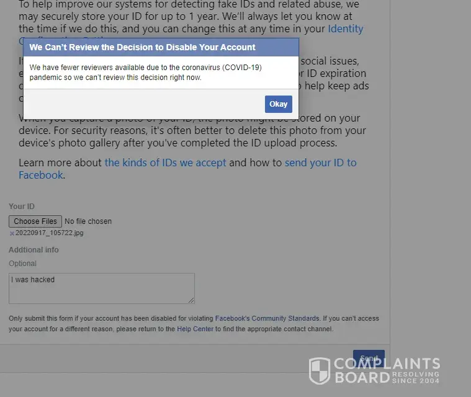Click the 20220917_105722.jpg file name
471x397 pixels.
click(x=49, y=233)
